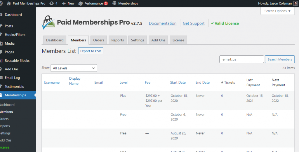
Task: Open the Settings tab
Action: coord(138,40)
